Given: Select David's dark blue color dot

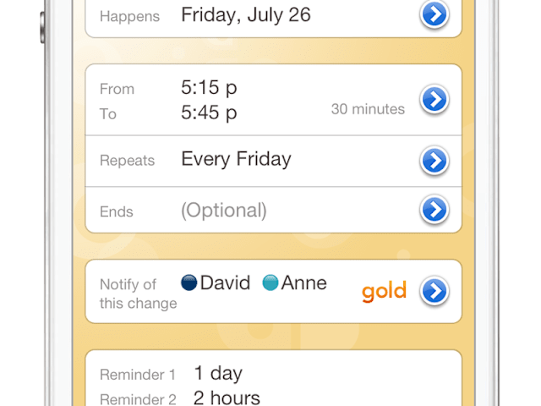Looking at the screenshot, I should click(x=189, y=283).
